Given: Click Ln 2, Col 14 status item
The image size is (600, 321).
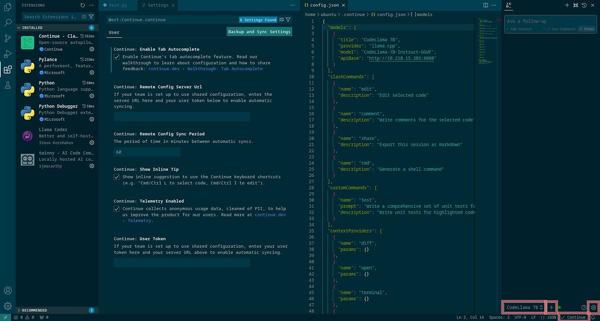Looking at the screenshot, I should [x=470, y=317].
